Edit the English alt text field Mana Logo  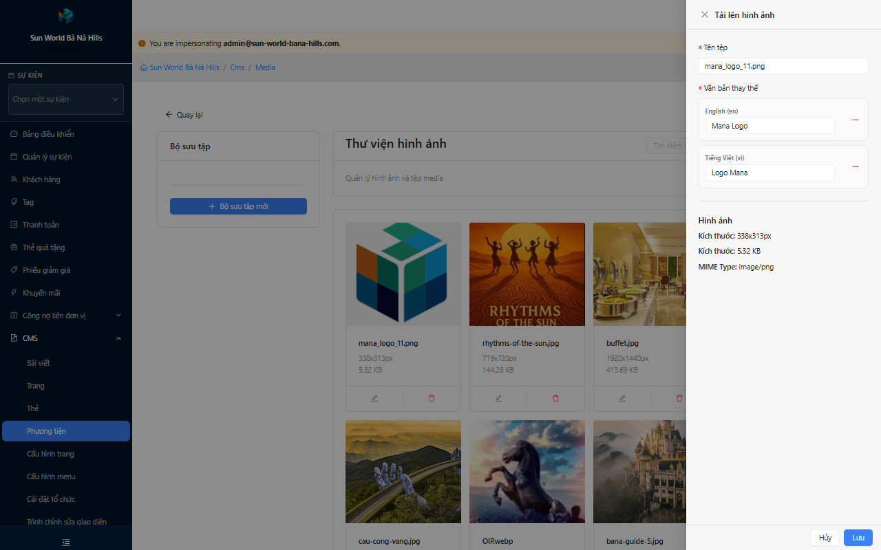769,126
